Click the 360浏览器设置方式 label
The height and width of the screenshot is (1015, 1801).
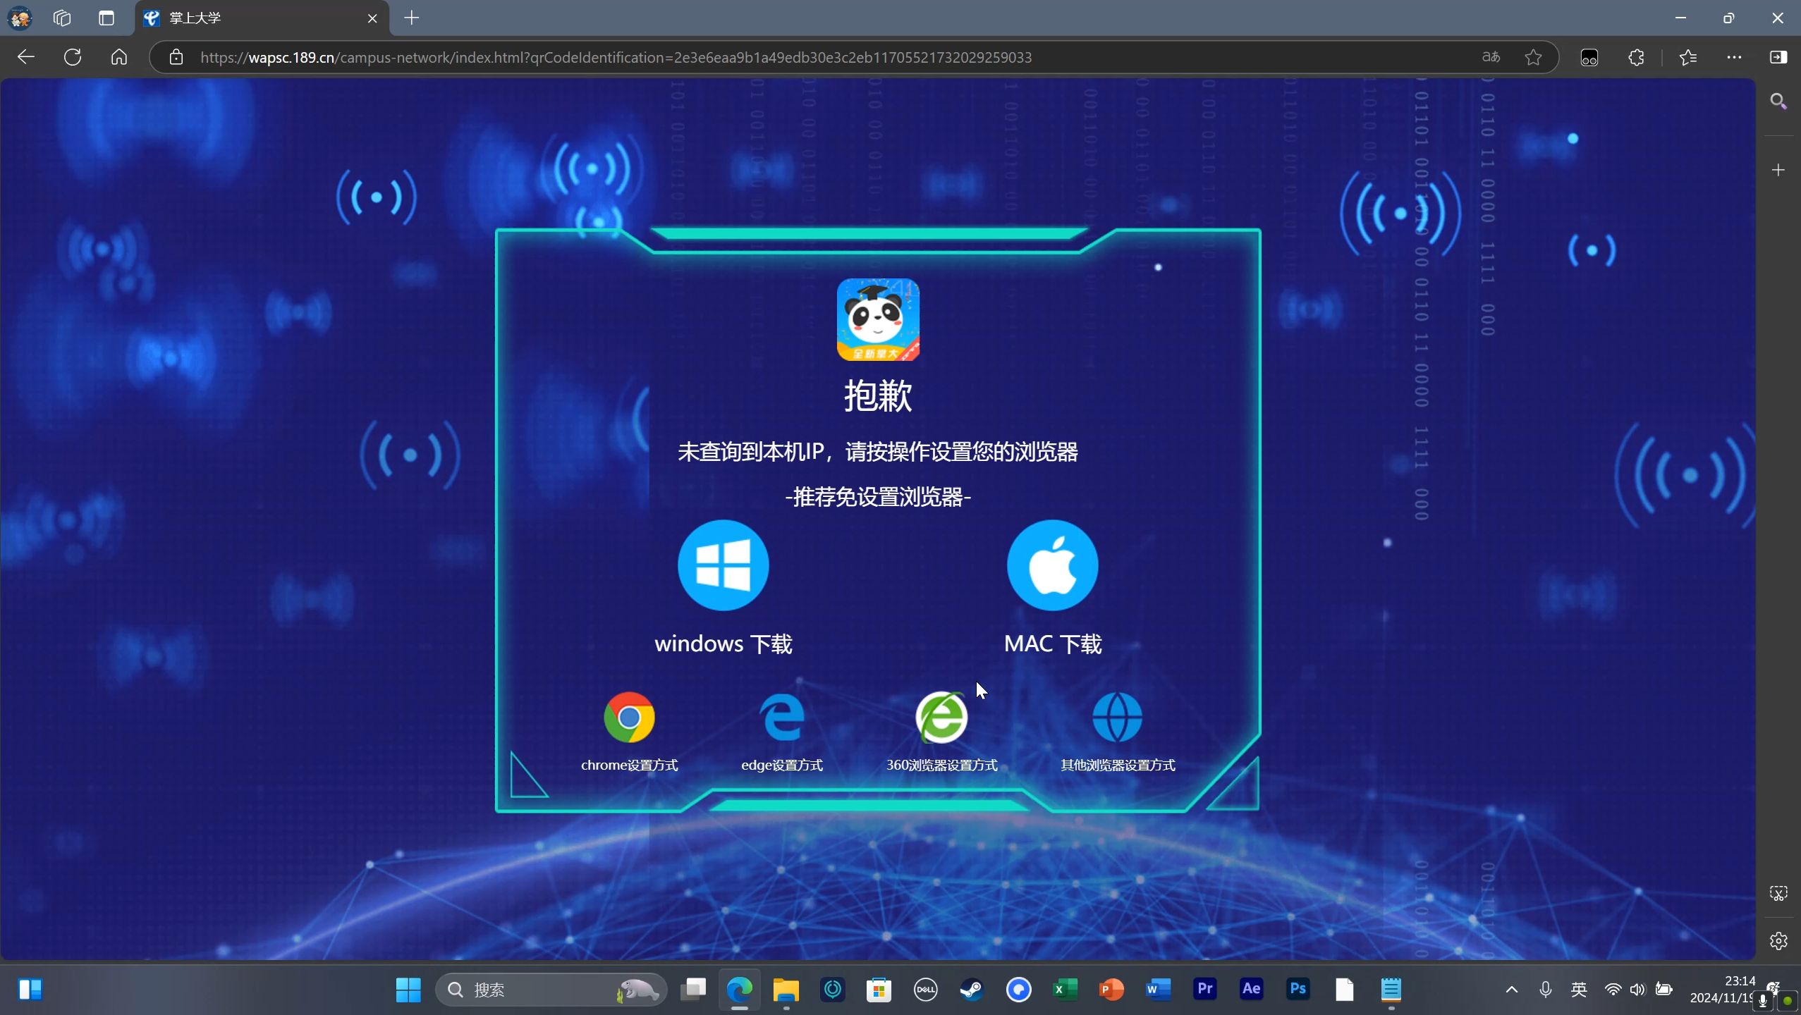pyautogui.click(x=941, y=765)
